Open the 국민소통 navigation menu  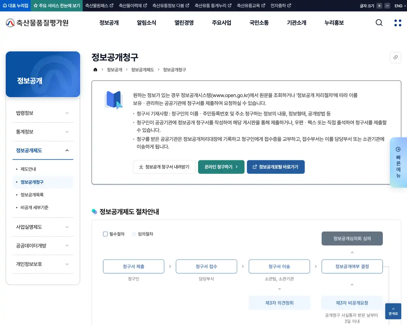point(259,23)
